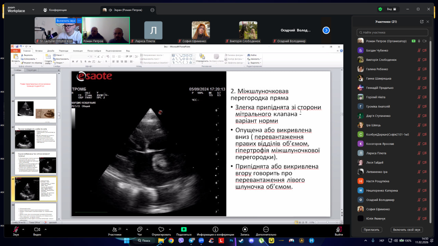
Task: Click the green encryption shield icon
Action: tap(380, 9)
